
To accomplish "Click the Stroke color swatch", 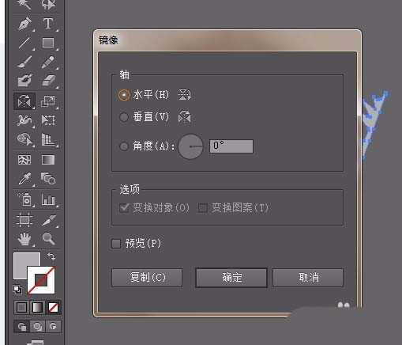I will pos(41,280).
